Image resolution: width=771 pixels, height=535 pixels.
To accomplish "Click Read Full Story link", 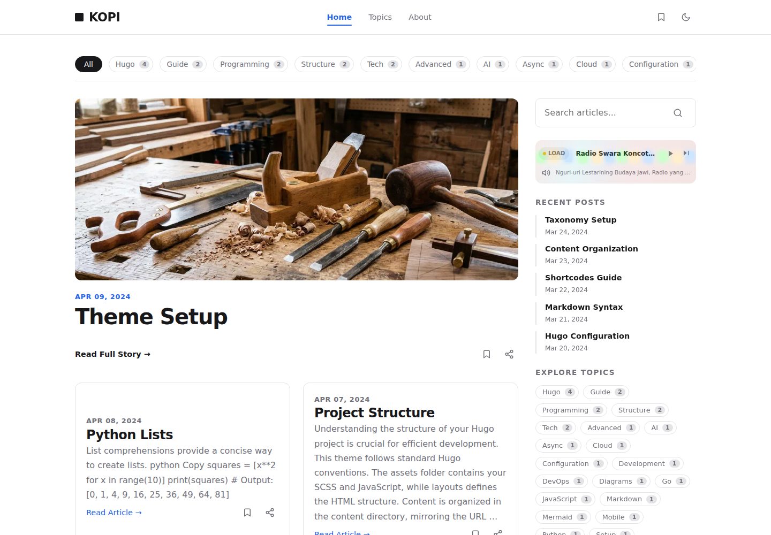I will pyautogui.click(x=112, y=354).
